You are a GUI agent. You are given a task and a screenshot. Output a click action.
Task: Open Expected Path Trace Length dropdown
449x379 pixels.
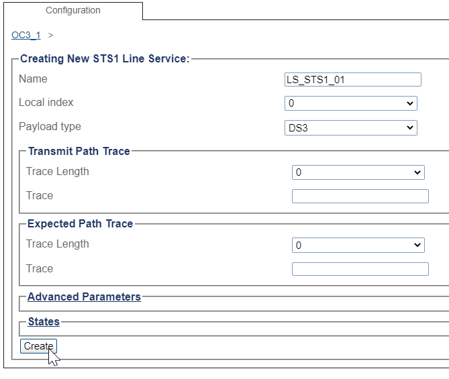pyautogui.click(x=358, y=246)
